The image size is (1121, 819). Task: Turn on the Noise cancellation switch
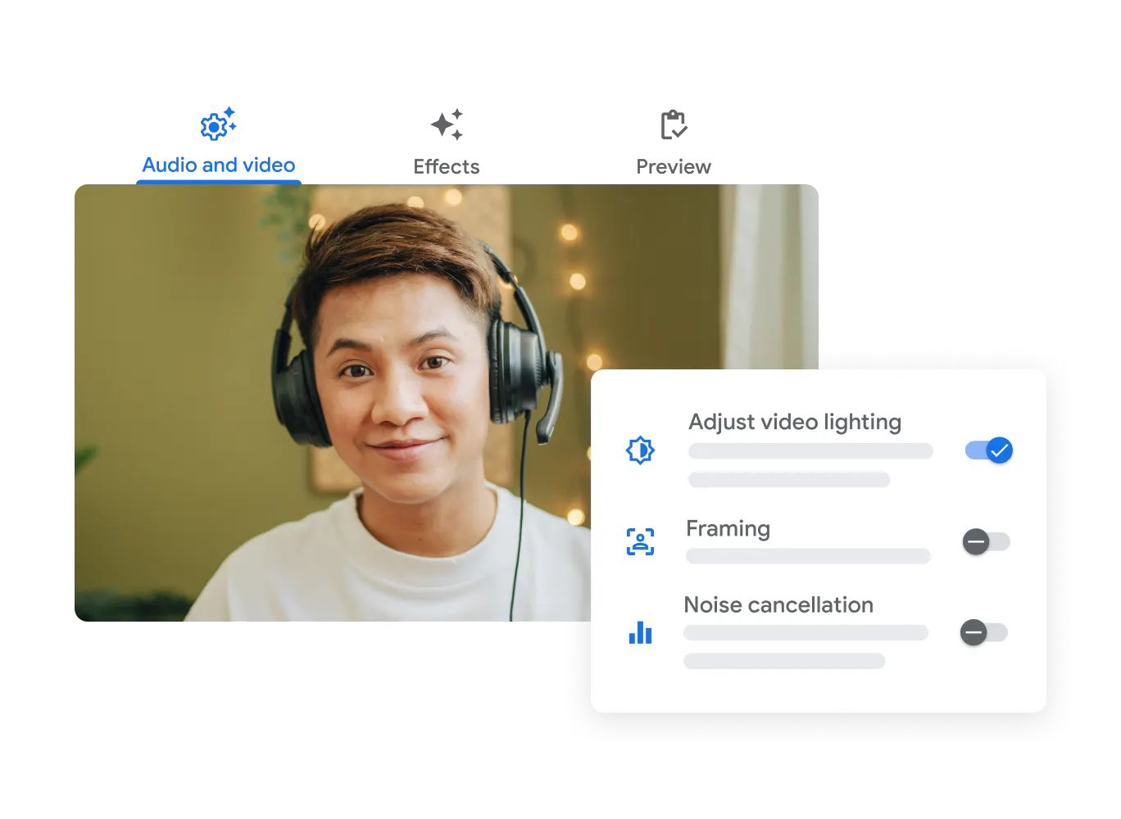point(983,633)
